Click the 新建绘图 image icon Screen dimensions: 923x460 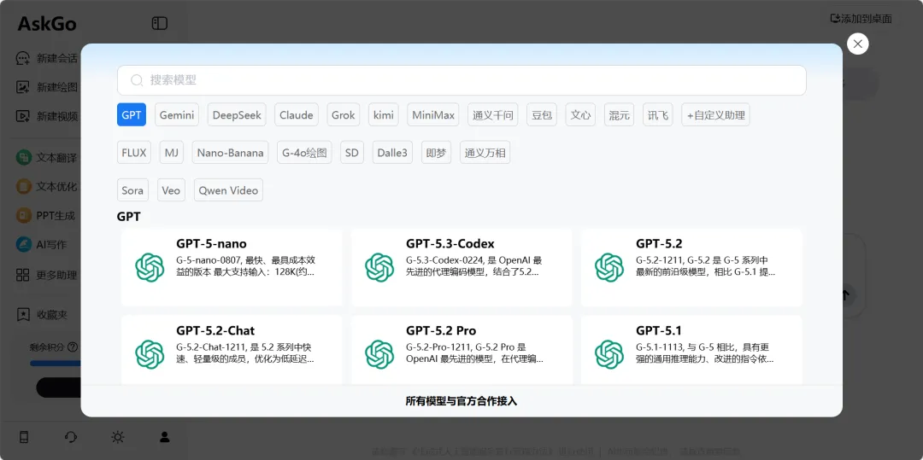(x=23, y=87)
